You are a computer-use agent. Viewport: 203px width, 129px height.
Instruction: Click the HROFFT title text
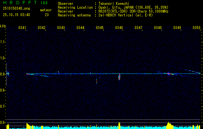click(x=20, y=3)
